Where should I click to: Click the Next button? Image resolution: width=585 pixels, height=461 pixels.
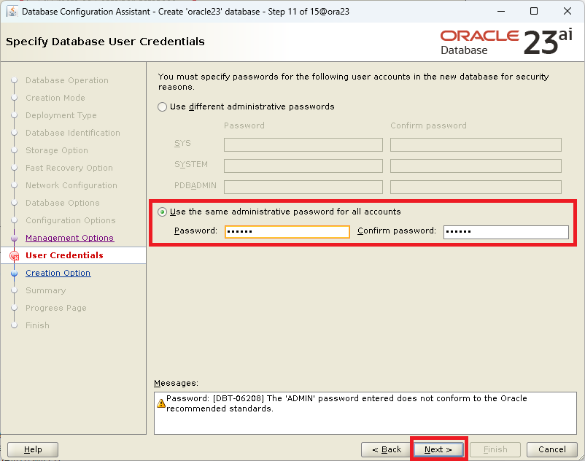click(x=438, y=449)
